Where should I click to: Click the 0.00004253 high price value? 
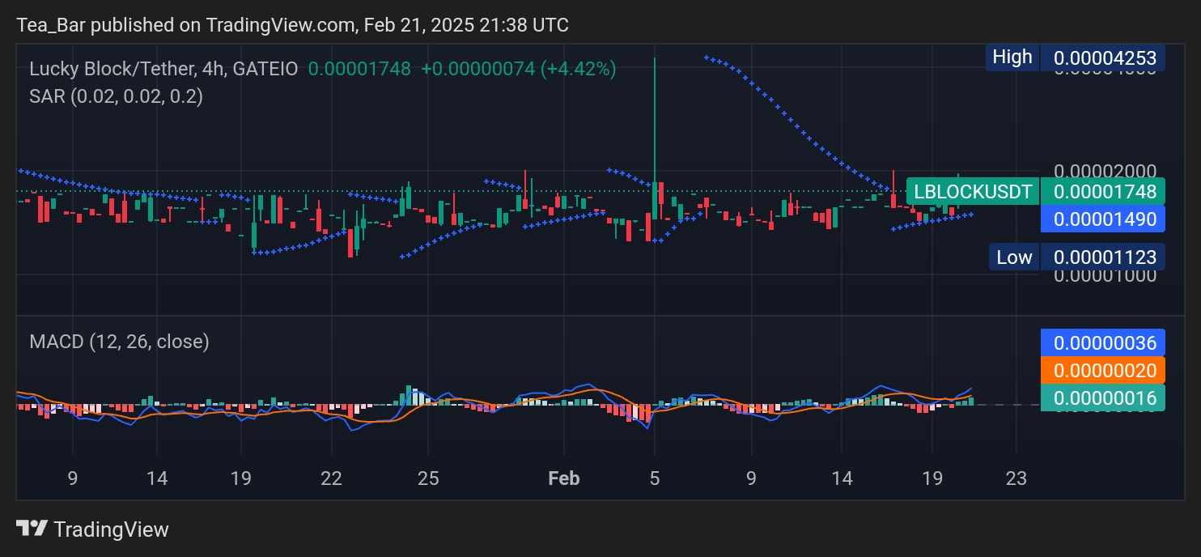point(1103,57)
